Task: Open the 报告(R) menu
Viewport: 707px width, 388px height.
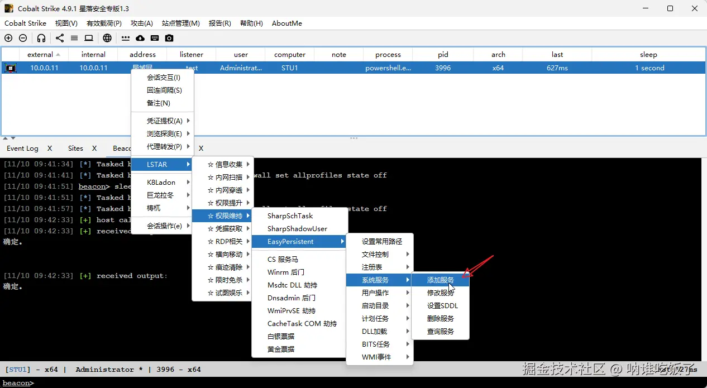Action: [220, 23]
